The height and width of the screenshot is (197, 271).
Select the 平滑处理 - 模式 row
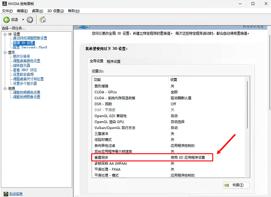tap(169, 175)
